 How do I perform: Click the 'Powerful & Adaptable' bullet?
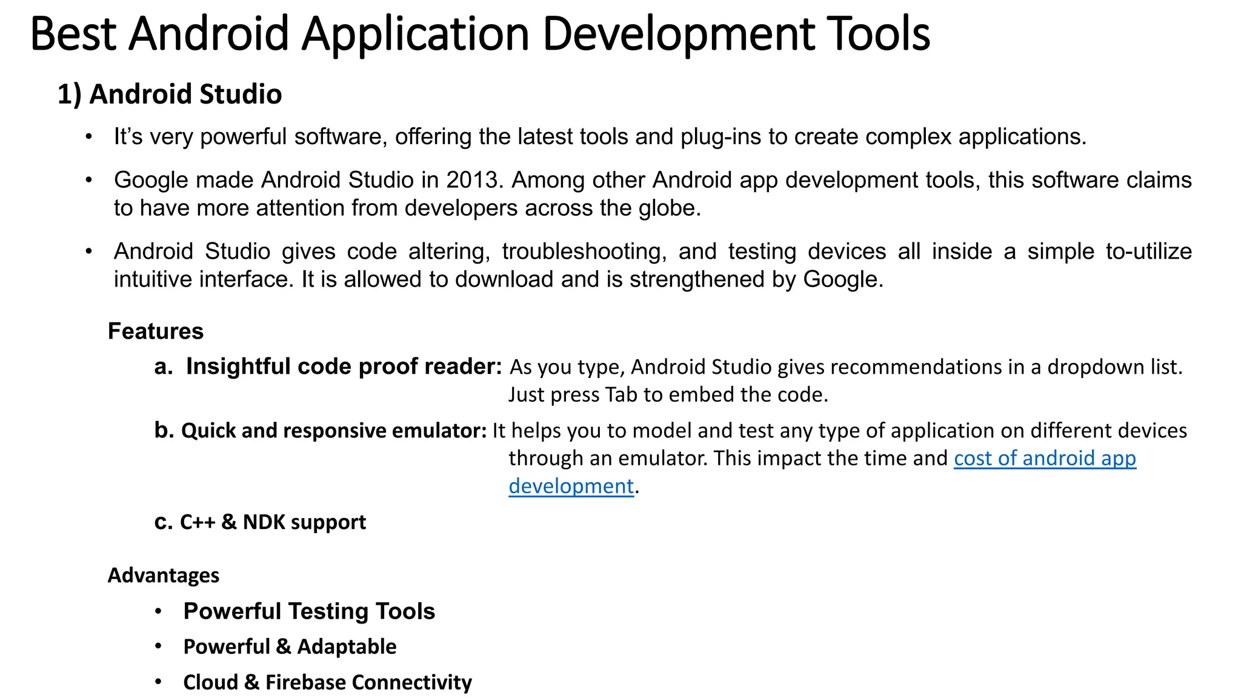290,646
